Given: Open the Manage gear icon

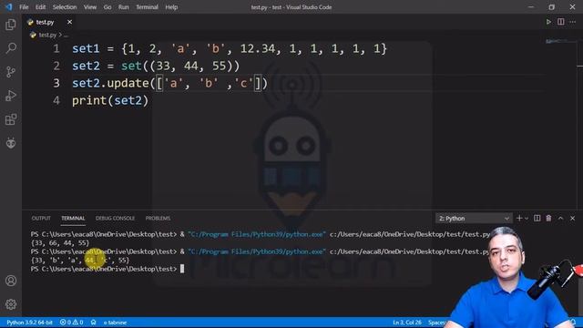Looking at the screenshot, I should click(11, 304).
